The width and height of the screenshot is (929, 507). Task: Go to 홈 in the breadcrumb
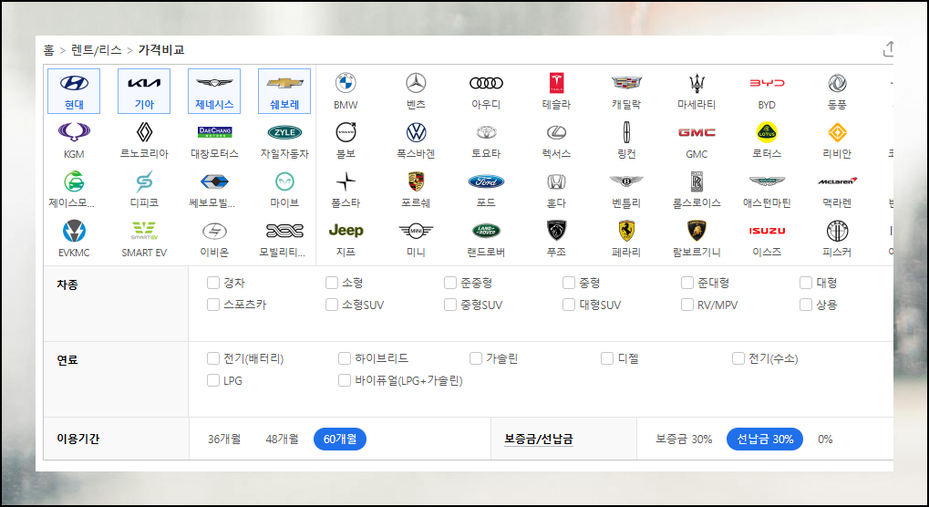(x=48, y=50)
